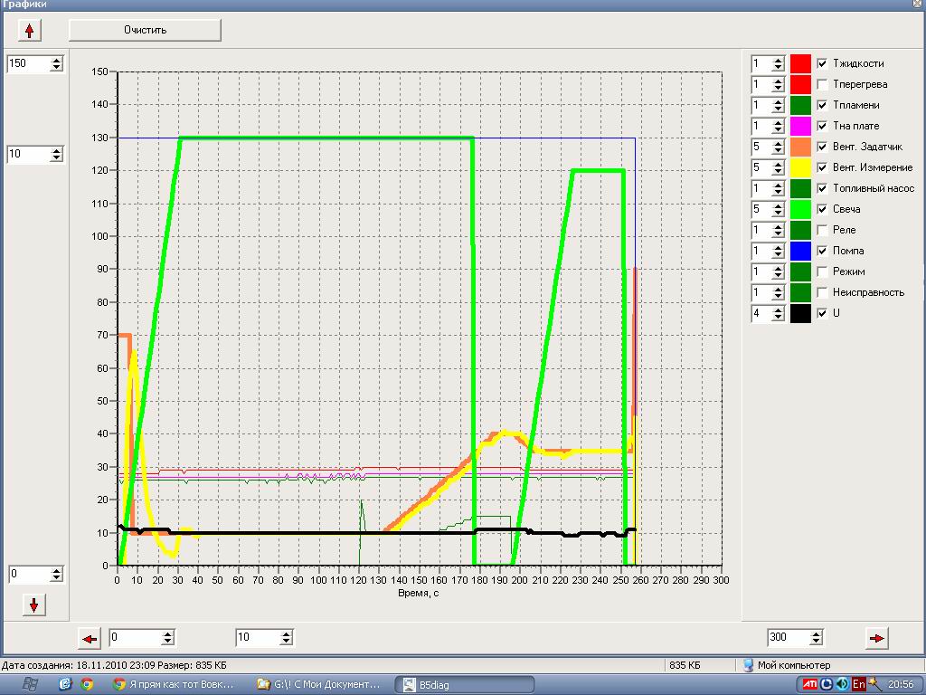Click the yellow Вент. Измерение color swatch
The height and width of the screenshot is (695, 926).
801,167
